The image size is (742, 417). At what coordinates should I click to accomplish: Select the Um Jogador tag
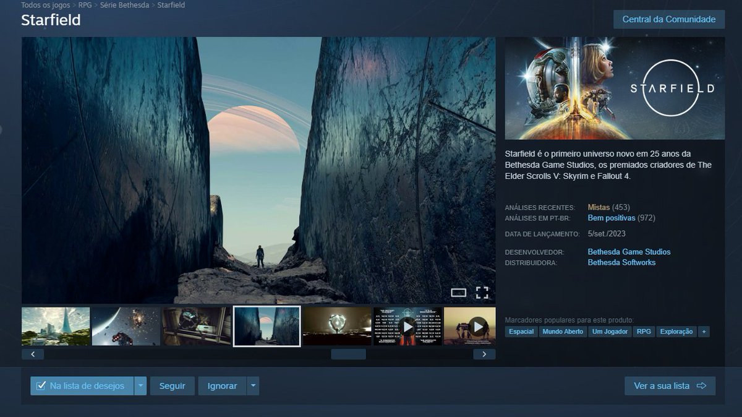tap(610, 332)
